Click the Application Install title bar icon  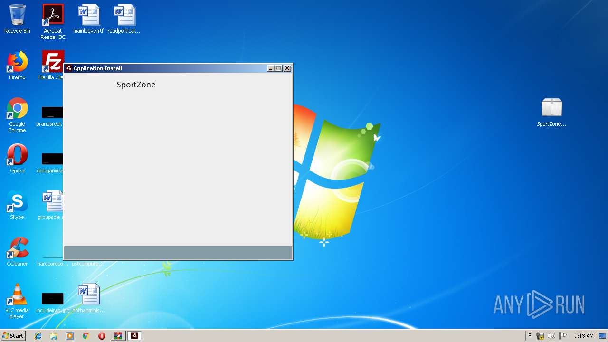68,68
